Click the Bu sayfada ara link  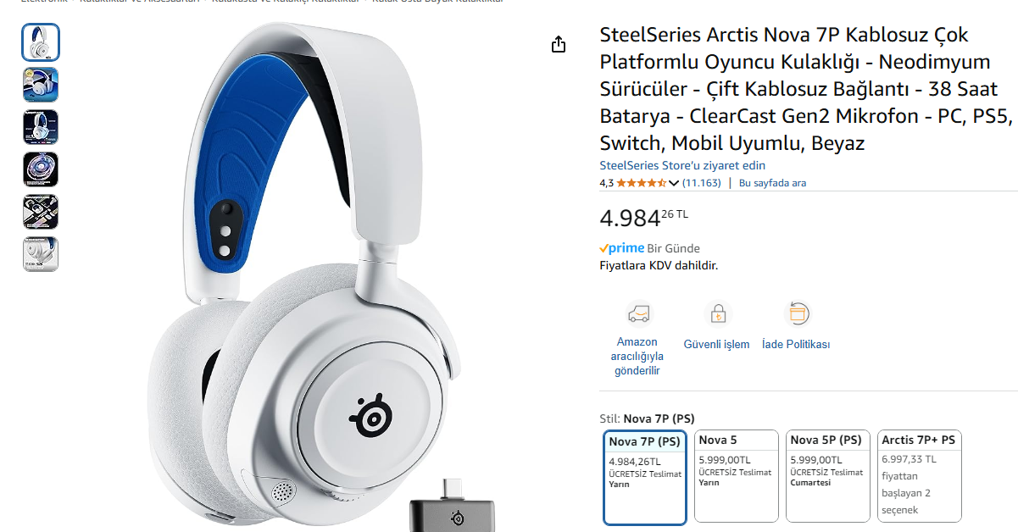coord(772,183)
